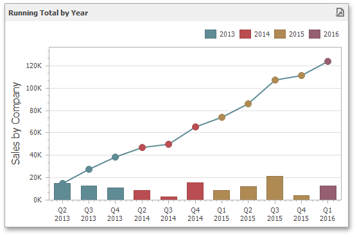
Task: Click the Q4 2014 line point
Action: point(195,127)
